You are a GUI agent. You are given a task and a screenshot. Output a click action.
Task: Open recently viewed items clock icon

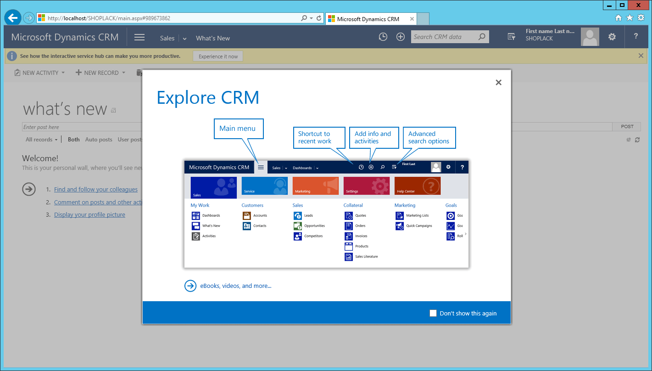pyautogui.click(x=383, y=37)
